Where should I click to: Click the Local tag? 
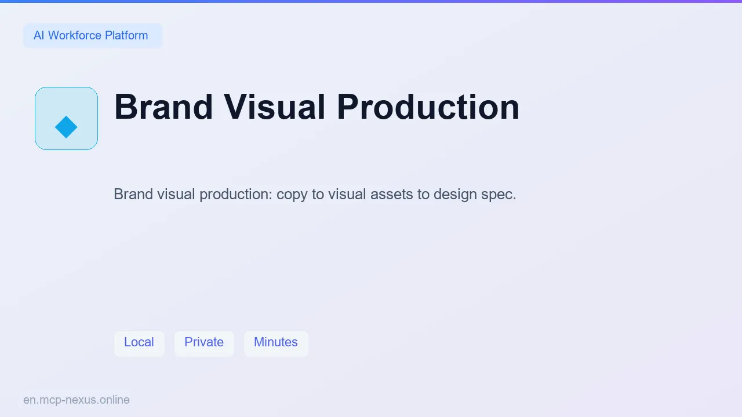(x=139, y=343)
